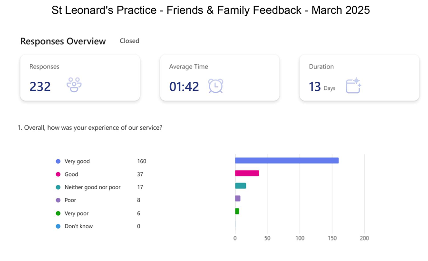This screenshot has width=428, height=261.
Task: Click the purple Poor bar in chart
Action: (238, 198)
